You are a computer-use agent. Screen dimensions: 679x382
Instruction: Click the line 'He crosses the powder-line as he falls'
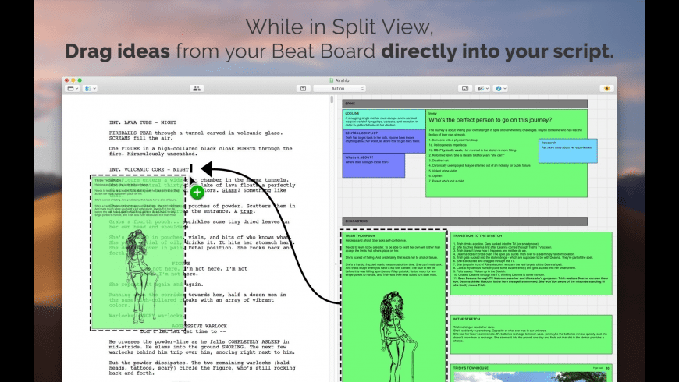pyautogui.click(x=199, y=341)
